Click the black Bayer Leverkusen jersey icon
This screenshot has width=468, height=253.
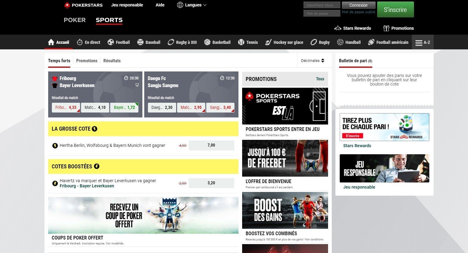[x=55, y=86]
